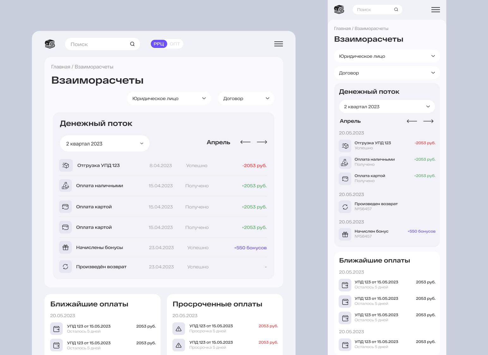Open the Главная breadcrumb link in tablet view
This screenshot has height=355, width=488.
[x=61, y=67]
